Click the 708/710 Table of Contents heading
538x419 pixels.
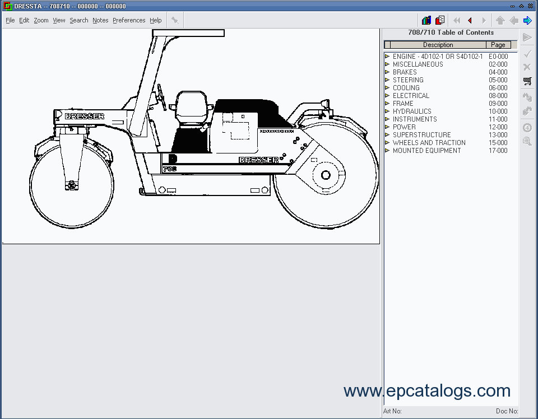tap(451, 32)
